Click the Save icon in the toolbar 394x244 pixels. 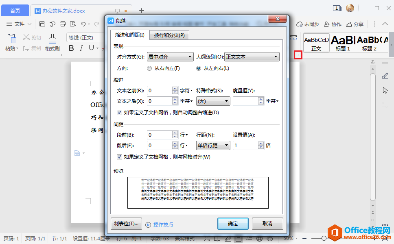pyautogui.click(x=42, y=24)
